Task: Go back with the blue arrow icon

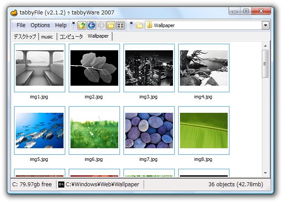Action: coord(92,25)
